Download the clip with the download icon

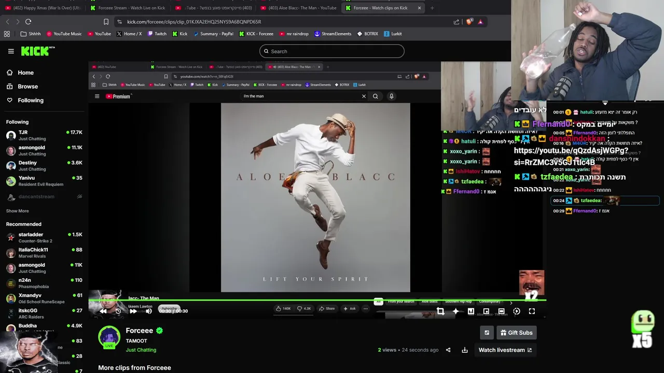point(465,350)
